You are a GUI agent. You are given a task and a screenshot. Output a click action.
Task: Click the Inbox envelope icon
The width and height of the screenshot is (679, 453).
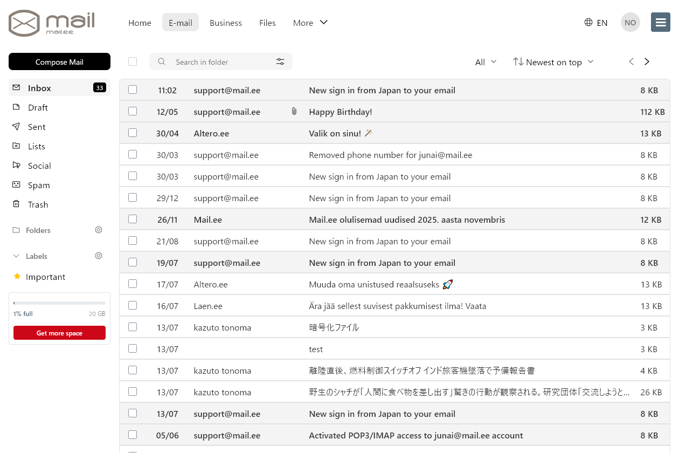click(16, 87)
